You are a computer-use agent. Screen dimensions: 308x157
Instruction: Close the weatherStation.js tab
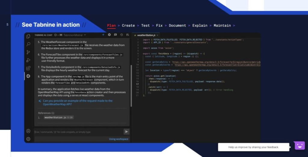point(157,35)
